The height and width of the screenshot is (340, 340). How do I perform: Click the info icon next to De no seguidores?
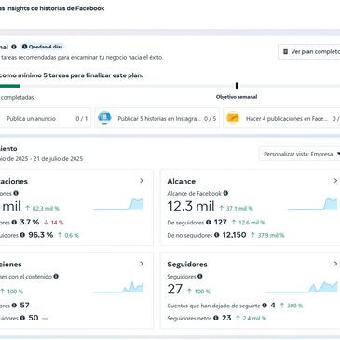point(217,235)
